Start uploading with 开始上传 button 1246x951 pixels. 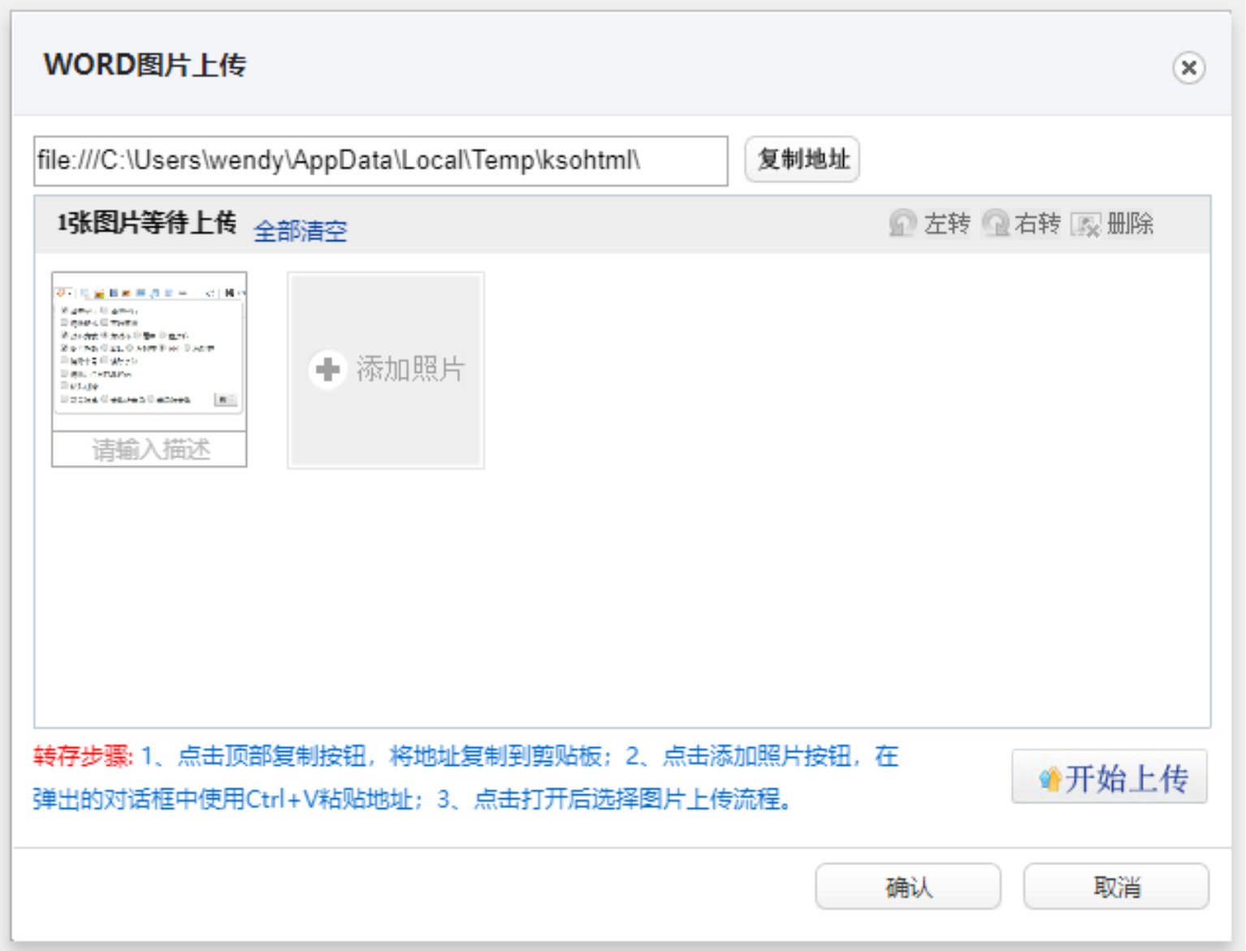tap(1110, 778)
